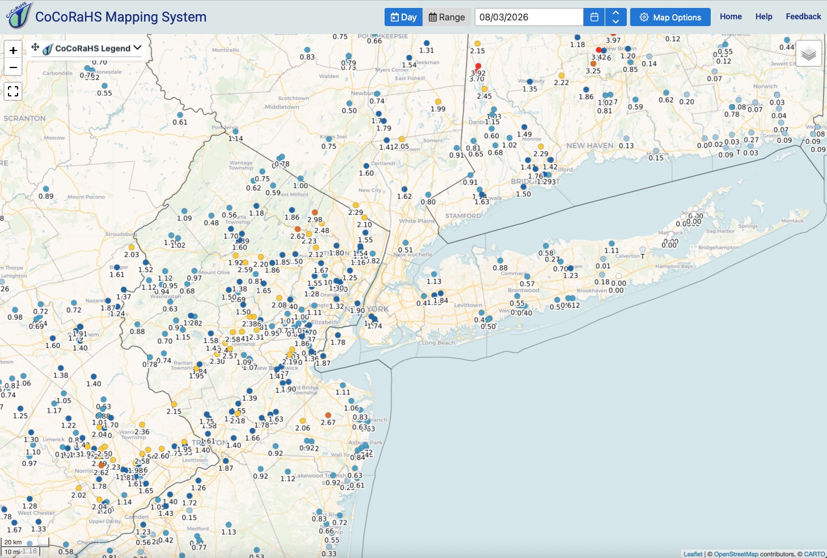Open the Help link

[x=763, y=16]
